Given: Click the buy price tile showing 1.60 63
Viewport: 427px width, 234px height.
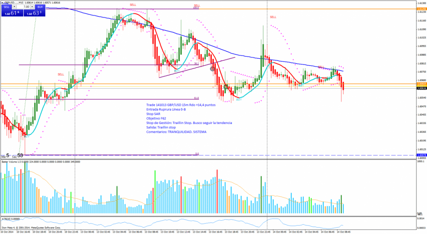Looking at the screenshot, I should pos(34,13).
